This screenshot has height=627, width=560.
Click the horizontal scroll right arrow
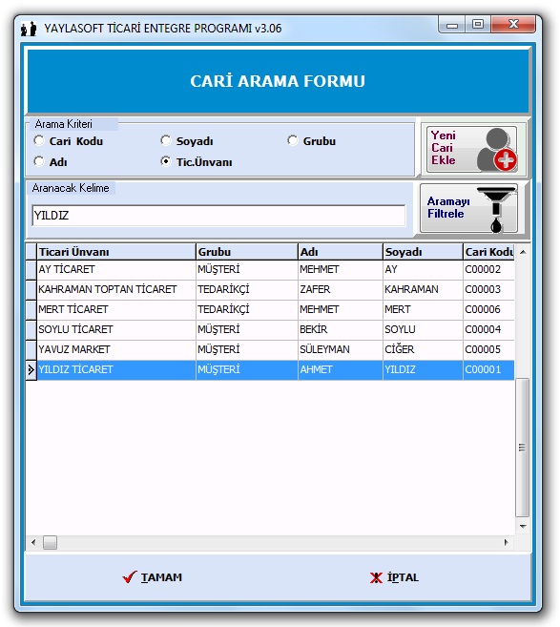tap(507, 542)
